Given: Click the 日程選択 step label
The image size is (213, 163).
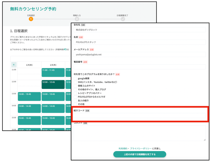Looking at the screenshot, I should (x=31, y=15).
